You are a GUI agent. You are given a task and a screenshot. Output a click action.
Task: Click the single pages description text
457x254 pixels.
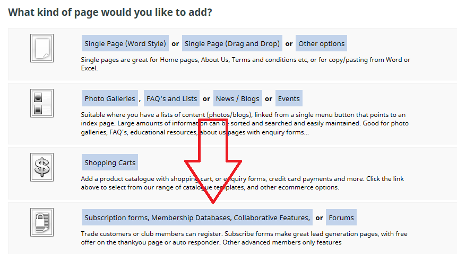pos(244,63)
